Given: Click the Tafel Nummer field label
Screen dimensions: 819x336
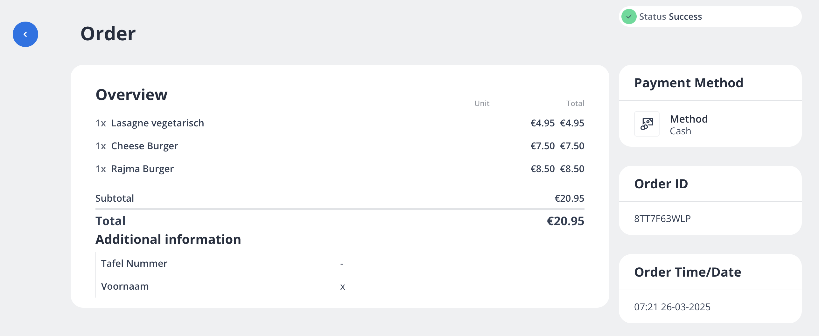Looking at the screenshot, I should point(134,263).
